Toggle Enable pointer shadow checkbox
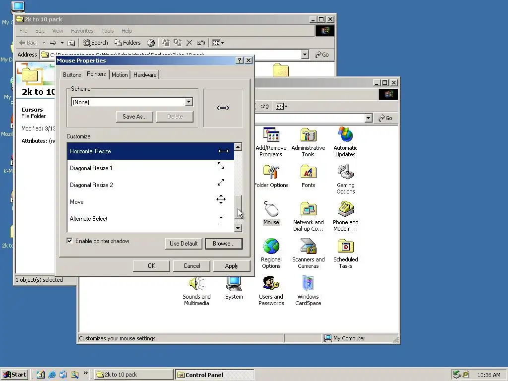508x381 pixels. pos(69,241)
